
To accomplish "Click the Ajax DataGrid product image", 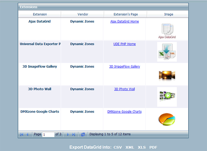I will coord(167,31).
